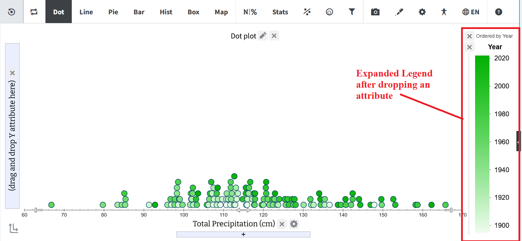Expand the plus bar below the X axis
The height and width of the screenshot is (241, 522).
click(243, 234)
